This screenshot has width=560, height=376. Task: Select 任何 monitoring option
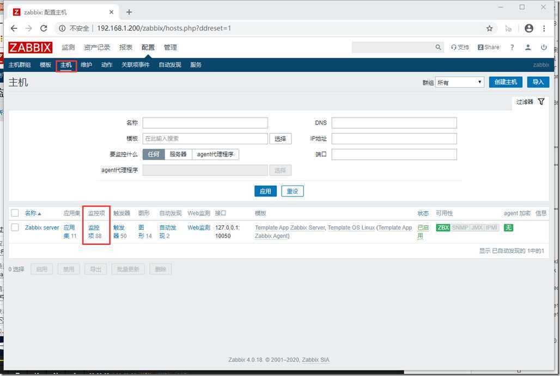(x=154, y=154)
